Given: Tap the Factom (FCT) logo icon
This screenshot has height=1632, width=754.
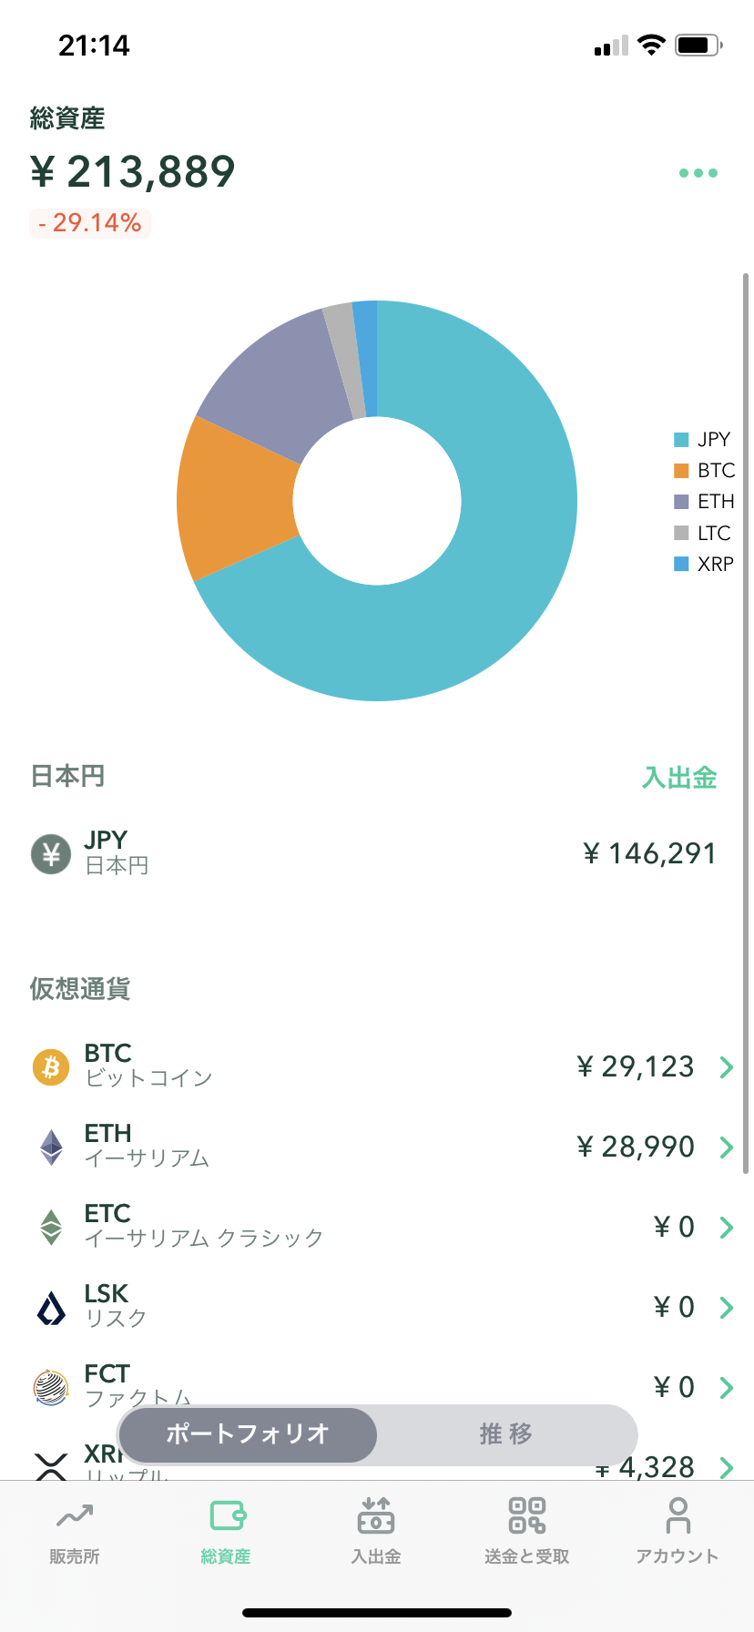Looking at the screenshot, I should coord(51,1387).
